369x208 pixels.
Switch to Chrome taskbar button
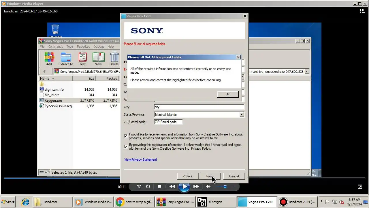[x=134, y=202]
